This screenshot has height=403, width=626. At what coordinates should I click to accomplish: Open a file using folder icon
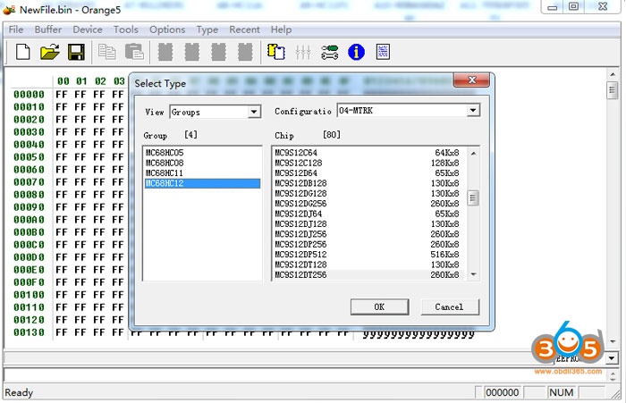click(x=49, y=52)
